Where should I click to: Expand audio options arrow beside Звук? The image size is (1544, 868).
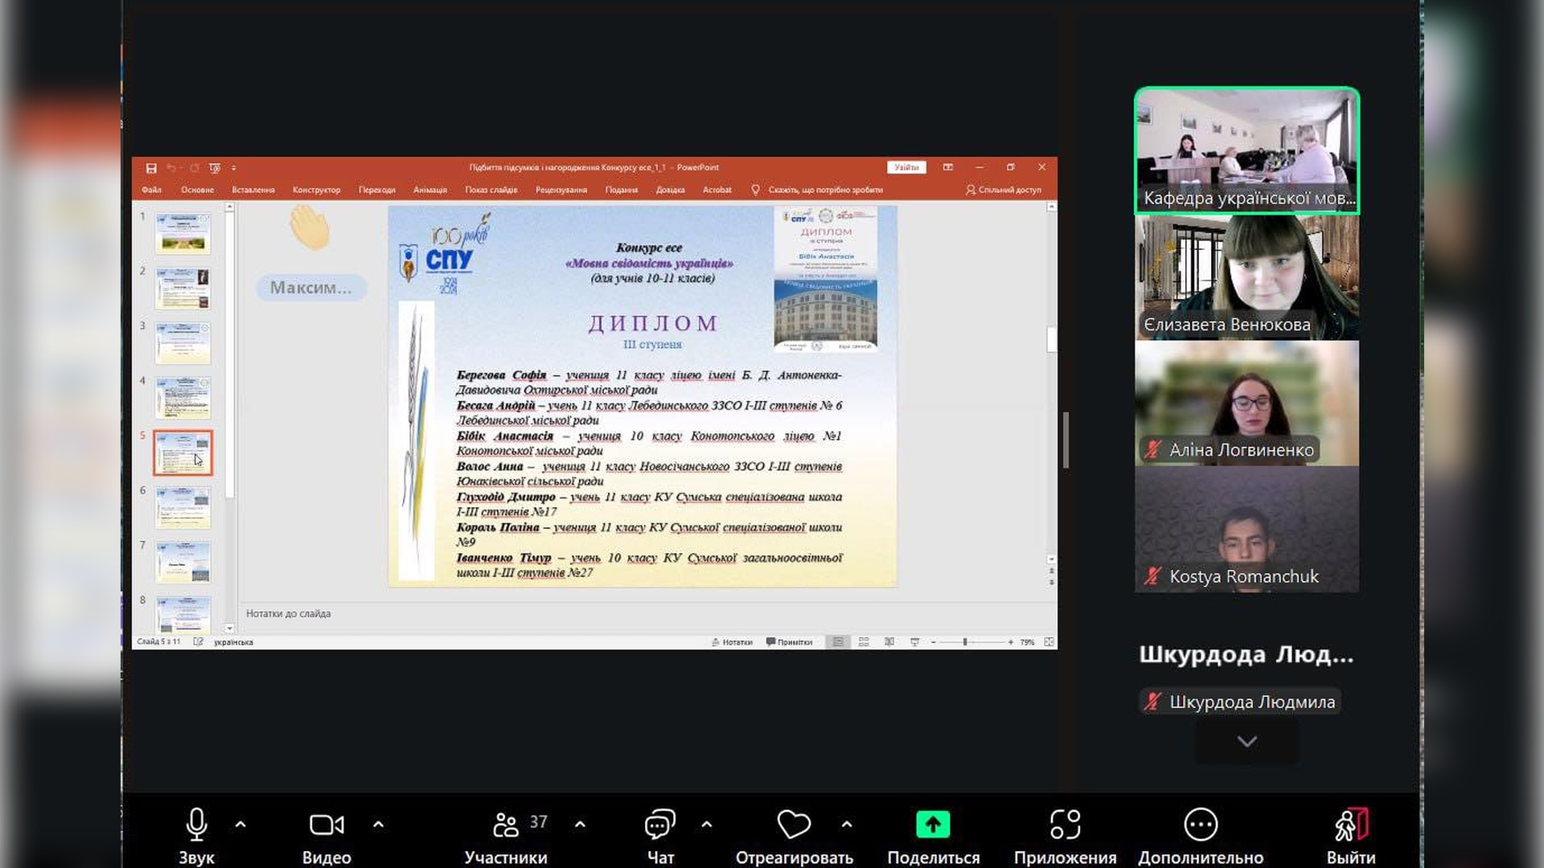240,825
